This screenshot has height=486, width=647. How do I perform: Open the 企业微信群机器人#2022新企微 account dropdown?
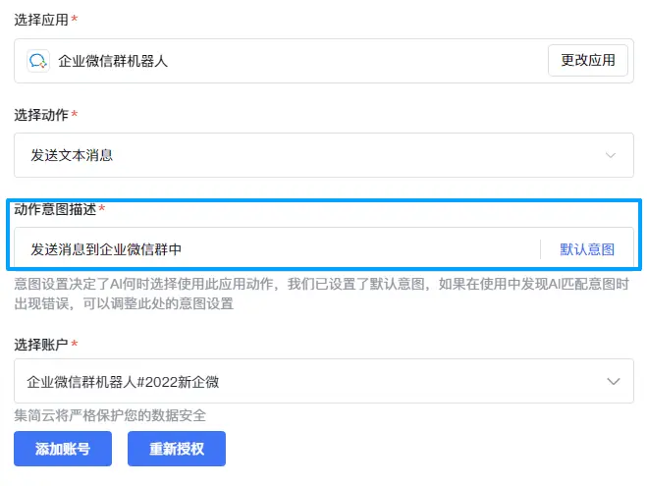295,381
